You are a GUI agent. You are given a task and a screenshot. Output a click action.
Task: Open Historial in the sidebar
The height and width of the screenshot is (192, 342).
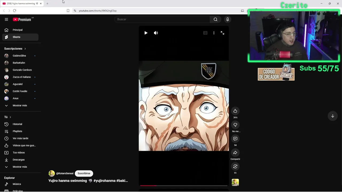coord(20,124)
